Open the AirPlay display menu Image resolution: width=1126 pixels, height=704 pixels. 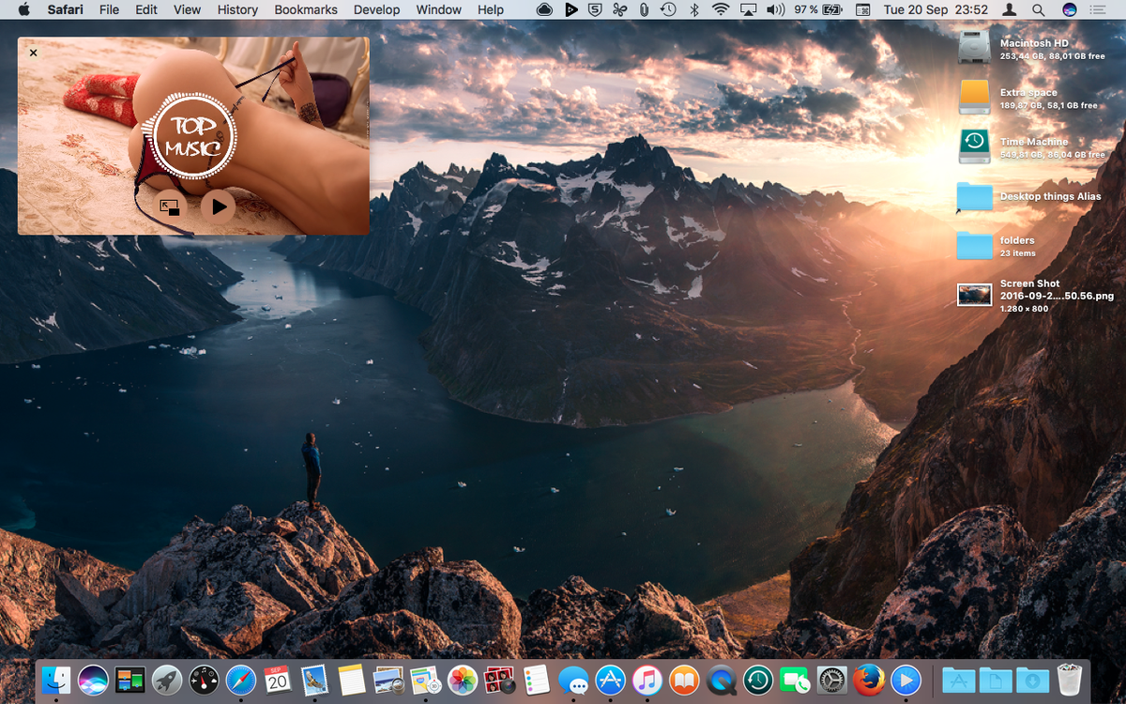(x=748, y=9)
